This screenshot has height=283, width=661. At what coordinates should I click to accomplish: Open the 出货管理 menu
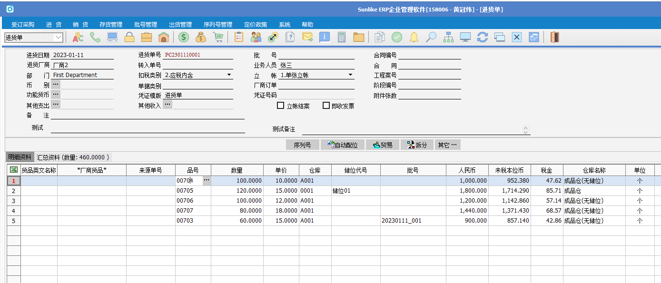(180, 25)
